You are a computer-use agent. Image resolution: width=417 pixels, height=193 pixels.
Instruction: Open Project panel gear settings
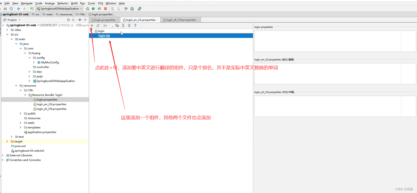[80, 20]
